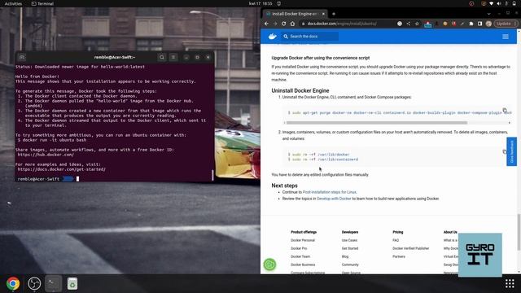Viewport: 521px width, 293px height.
Task: Click https://hub.docker.com/ in Terminal
Action: click(46, 155)
